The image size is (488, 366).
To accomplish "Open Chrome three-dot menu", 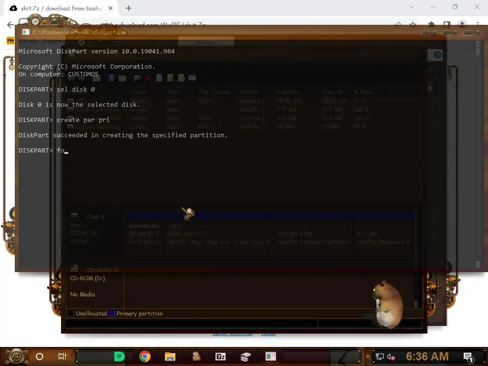I will point(478,25).
